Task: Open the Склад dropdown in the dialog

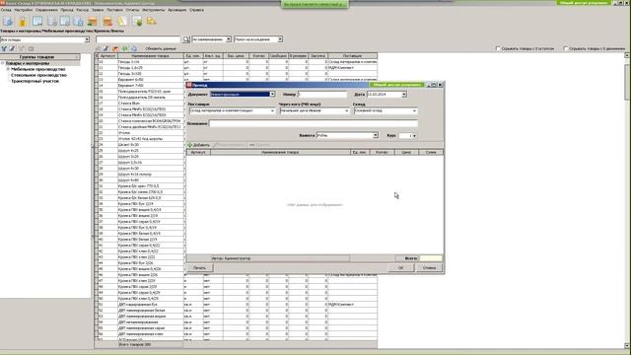Action: click(414, 110)
